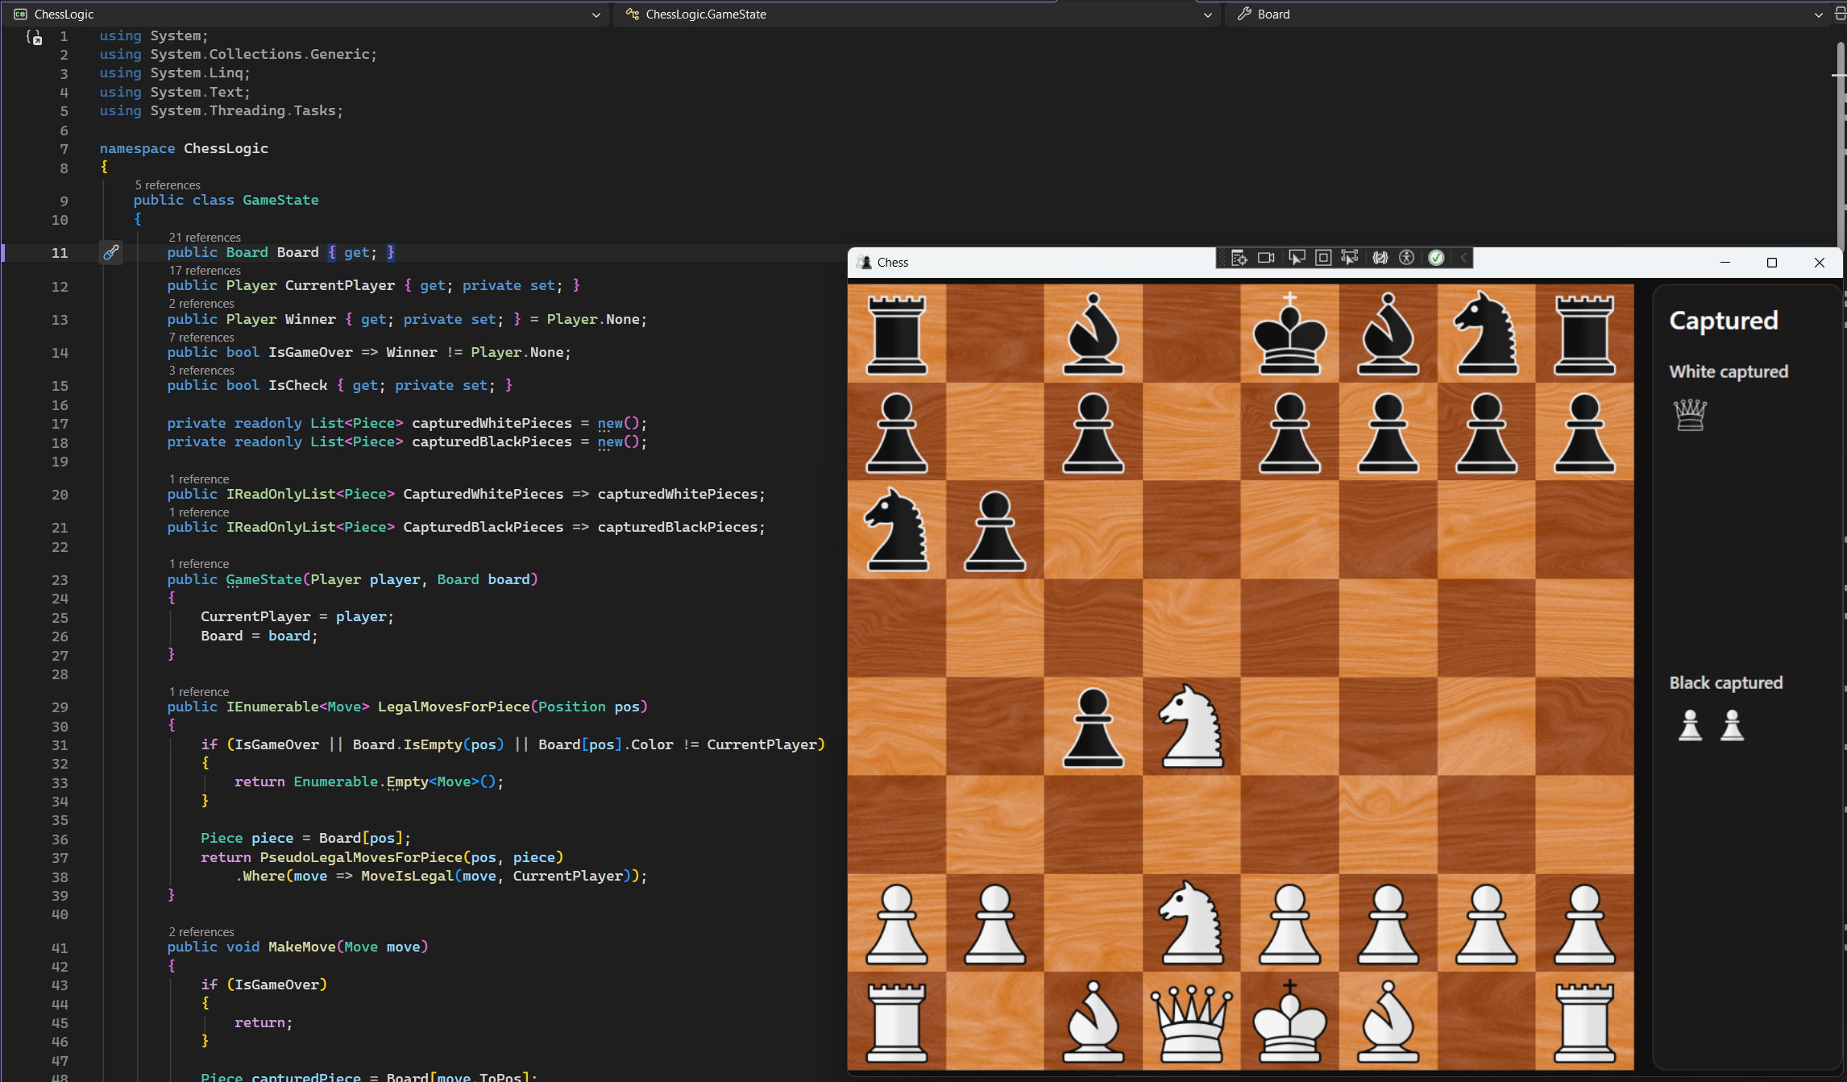Click the "21 references" CodeLens link
The width and height of the screenshot is (1847, 1082).
[205, 238]
